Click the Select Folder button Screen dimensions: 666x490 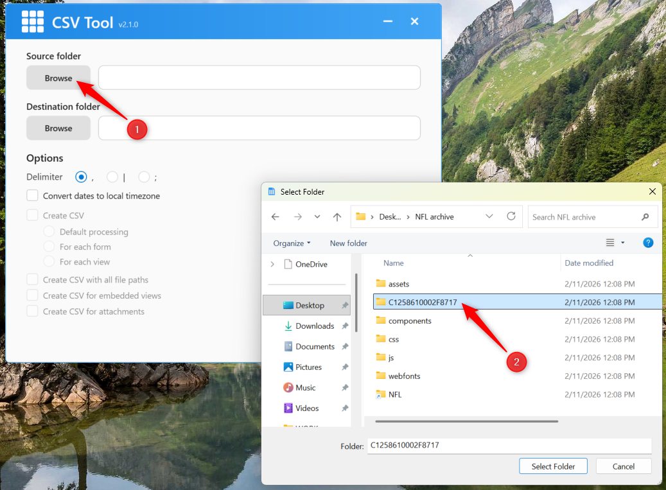coord(553,466)
